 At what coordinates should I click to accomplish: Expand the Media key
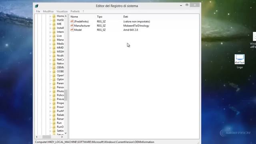(50, 44)
